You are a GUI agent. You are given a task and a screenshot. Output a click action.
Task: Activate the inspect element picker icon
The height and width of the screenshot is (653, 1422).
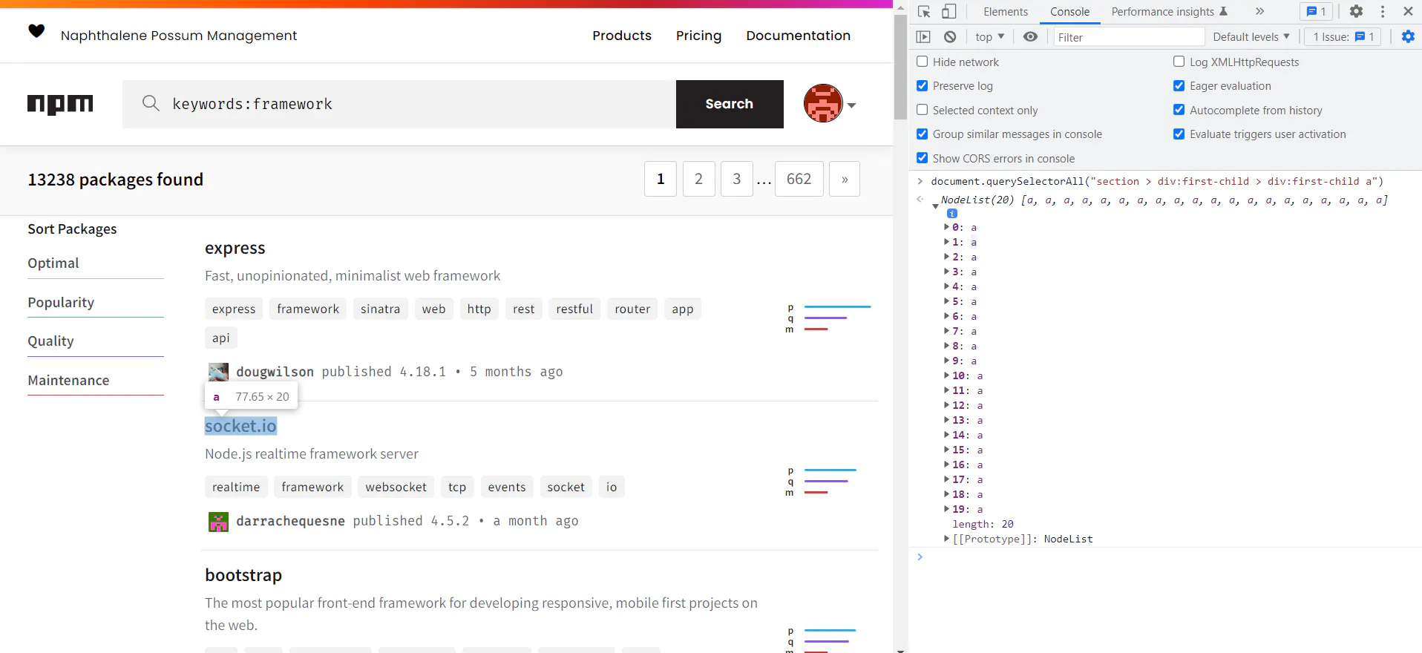[x=924, y=12]
